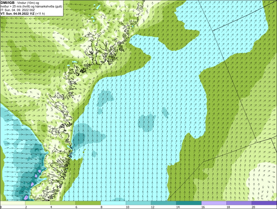Click the legend scale label '18'
This screenshot has width=277, height=209.
click(x=228, y=207)
